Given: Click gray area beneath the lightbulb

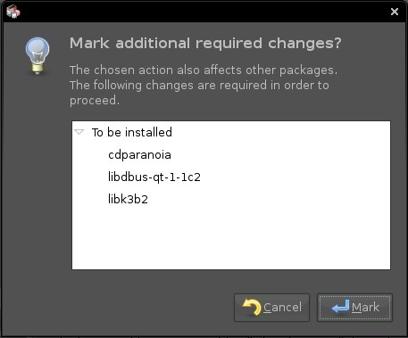Looking at the screenshot, I should click(x=37, y=178).
